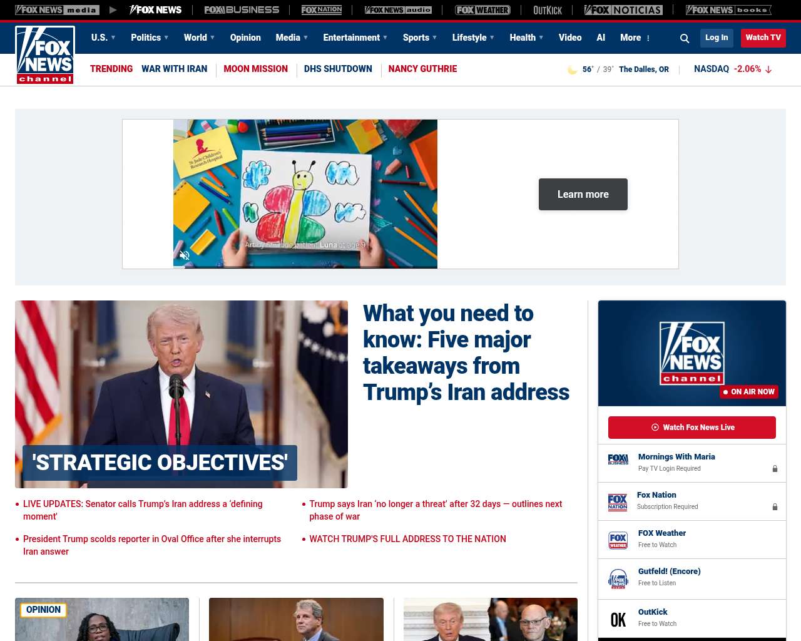Screen dimensions: 801x641
Task: Open 'Iran no longer a threat' story link
Action: click(436, 510)
